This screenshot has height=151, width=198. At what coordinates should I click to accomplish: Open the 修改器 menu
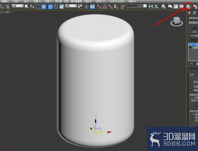coord(58,1)
